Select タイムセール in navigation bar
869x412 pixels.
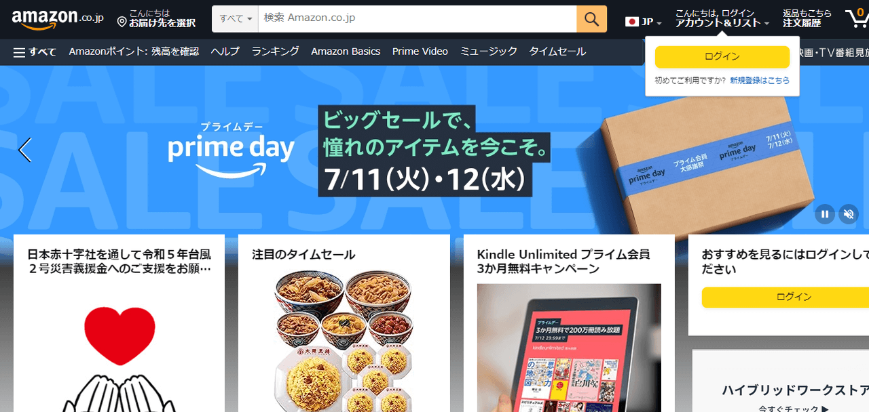click(x=557, y=52)
